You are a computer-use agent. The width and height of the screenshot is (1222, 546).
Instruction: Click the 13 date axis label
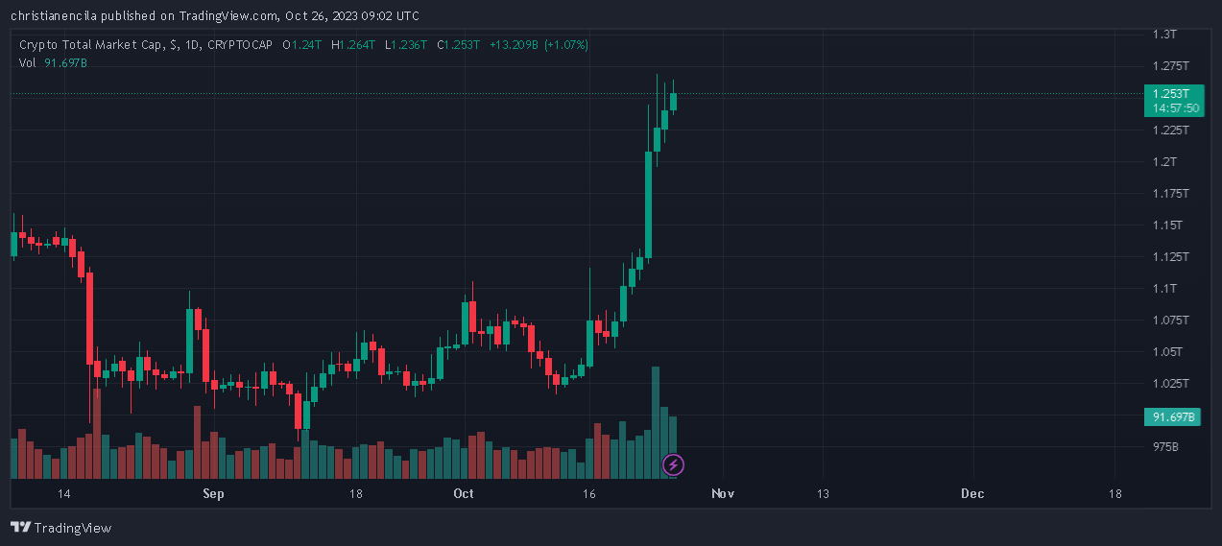823,493
